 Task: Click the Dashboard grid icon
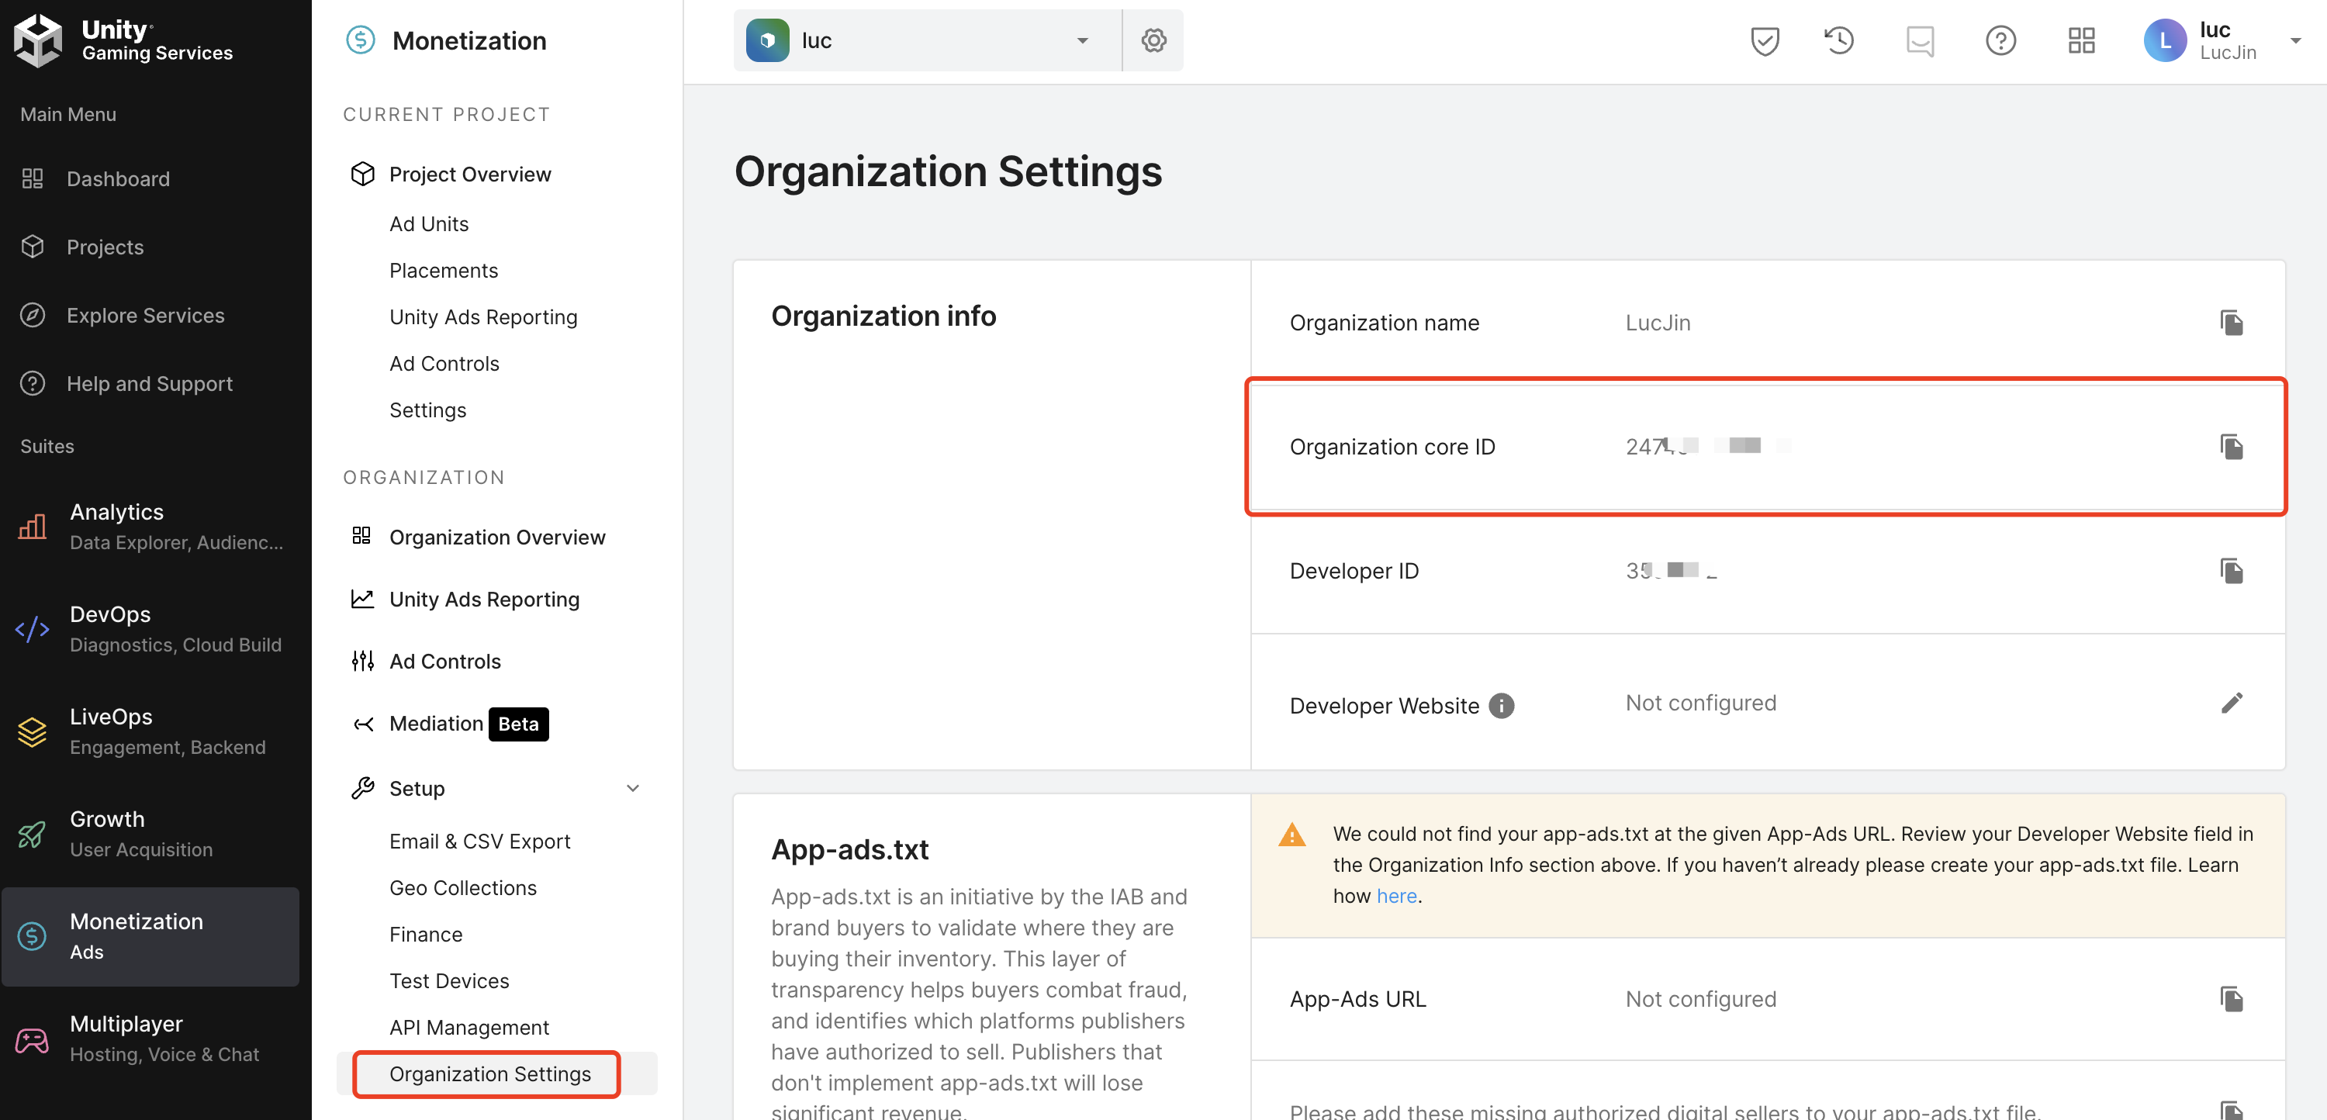click(x=33, y=179)
